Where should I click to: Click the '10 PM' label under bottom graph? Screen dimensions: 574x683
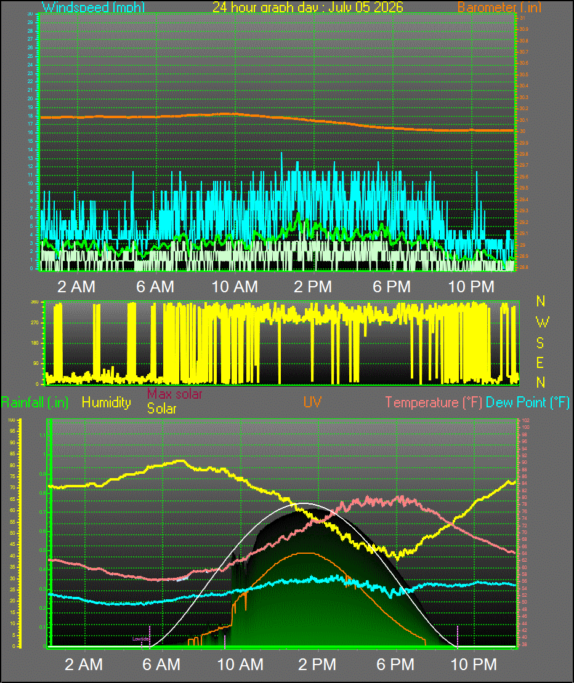[x=474, y=665]
